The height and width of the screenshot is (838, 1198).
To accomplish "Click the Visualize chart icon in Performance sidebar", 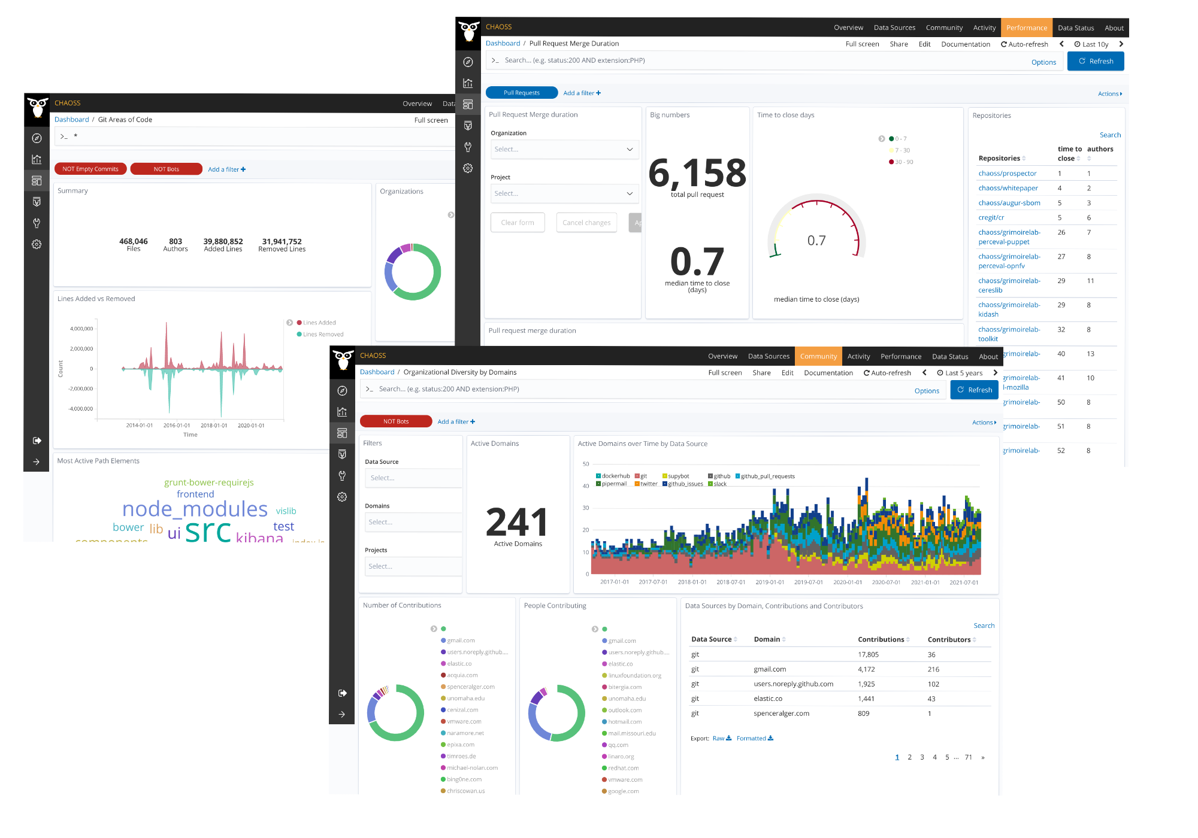I will (x=468, y=83).
